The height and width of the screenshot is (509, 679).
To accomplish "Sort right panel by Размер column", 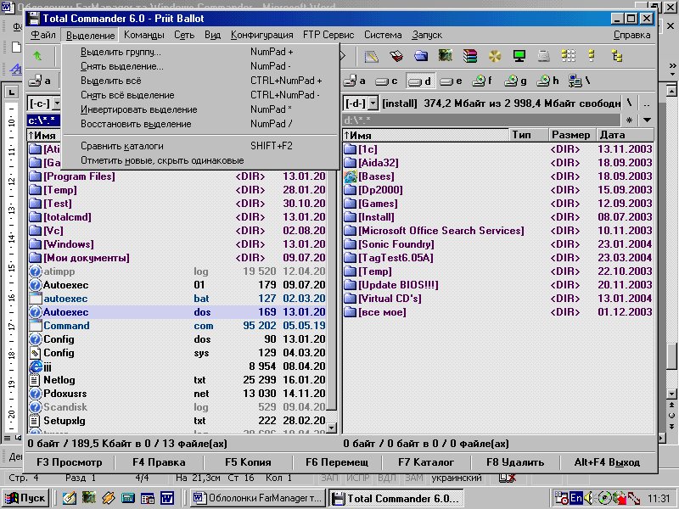I will [x=572, y=135].
